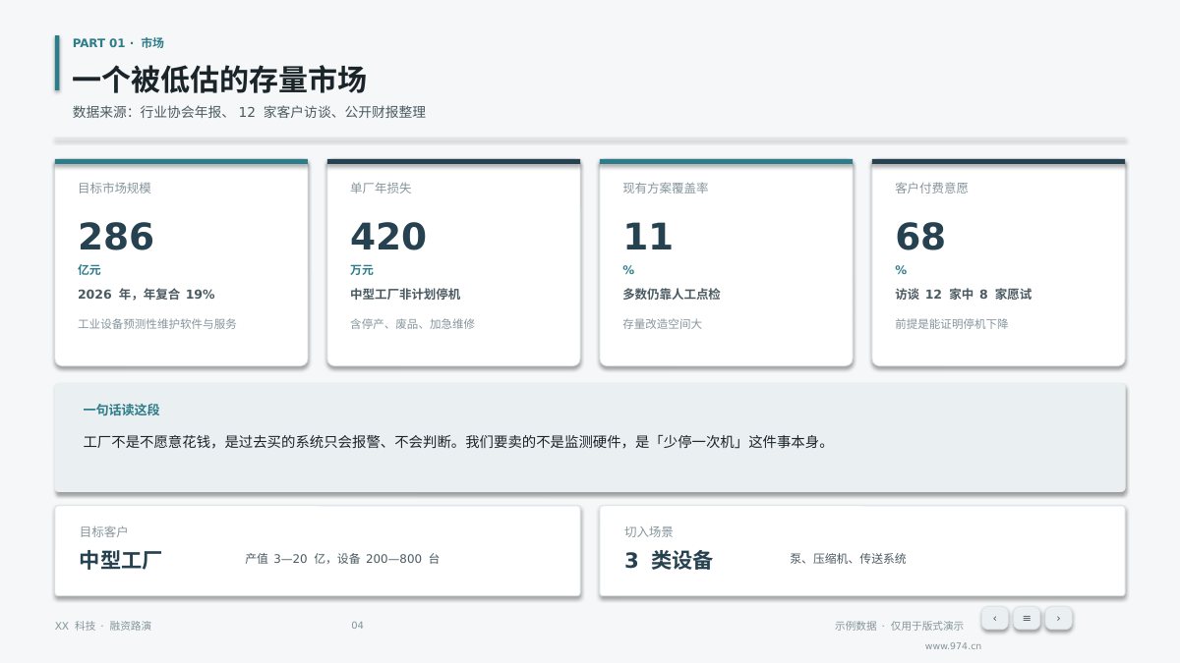Click the 目标客户 中型工厂 card

[318, 551]
